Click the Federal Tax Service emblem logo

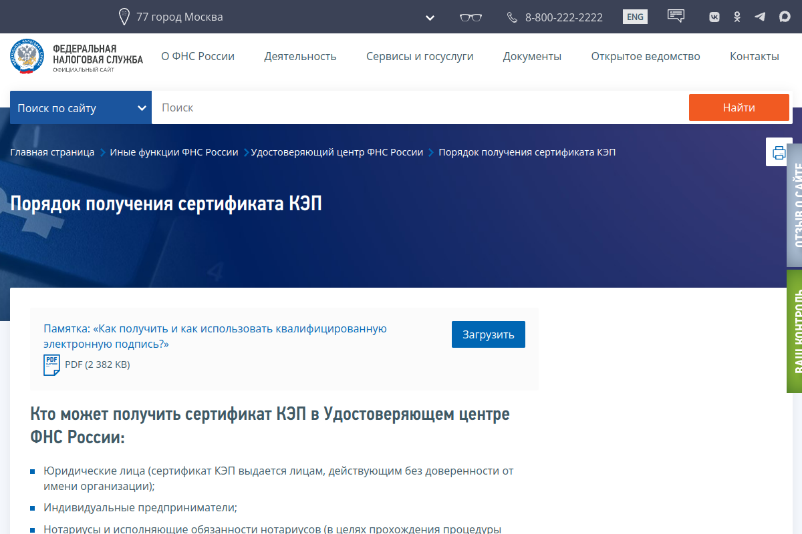click(x=28, y=57)
